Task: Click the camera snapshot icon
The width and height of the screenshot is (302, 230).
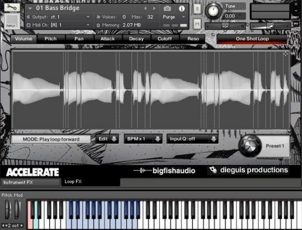Action: pyautogui.click(x=167, y=9)
